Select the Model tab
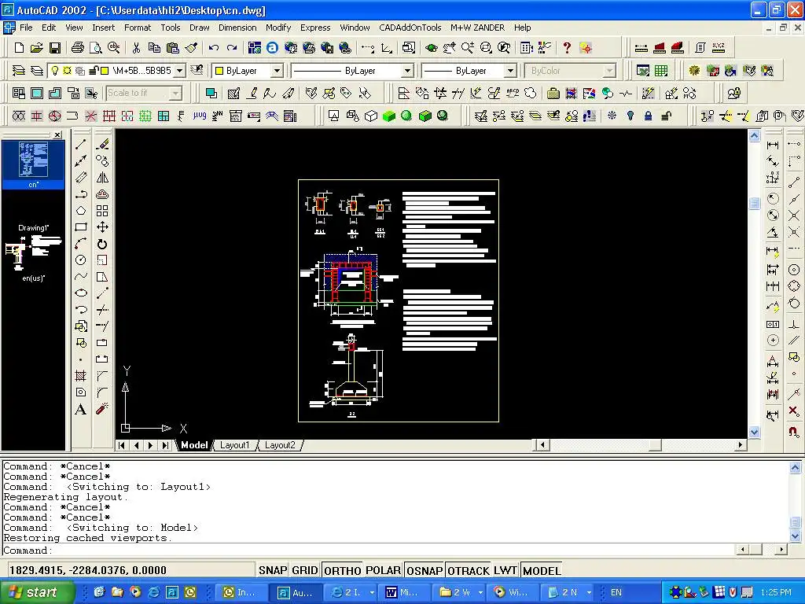Viewport: 805px width, 604px height. coord(194,445)
